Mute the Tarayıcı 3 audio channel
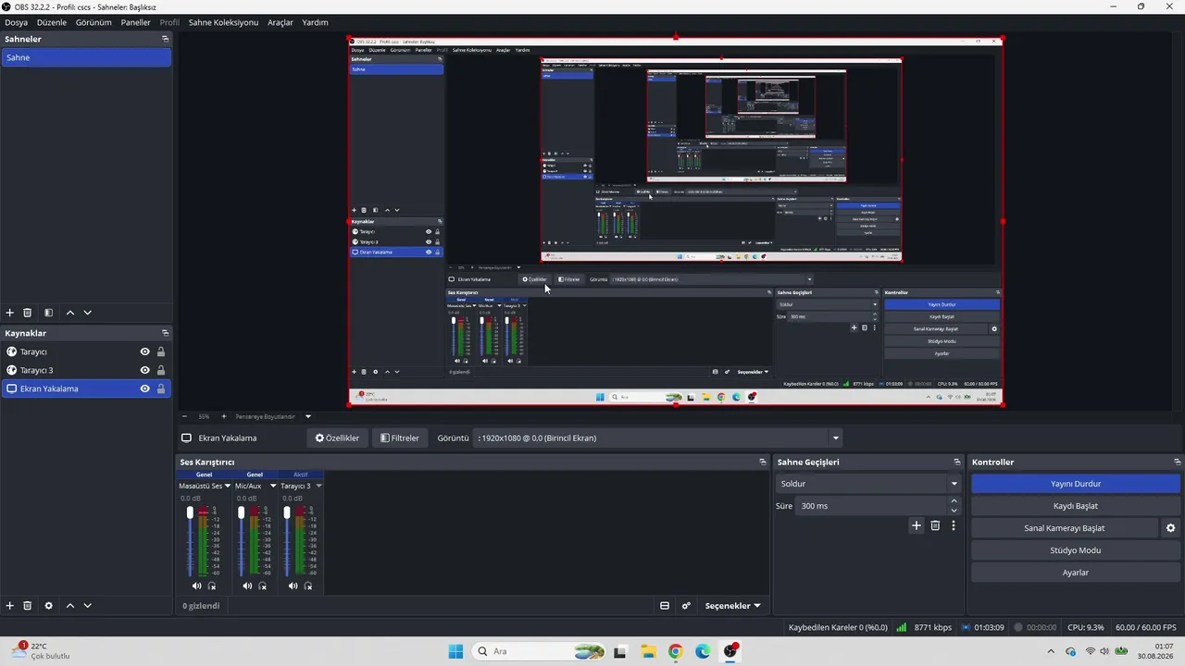Image resolution: width=1185 pixels, height=666 pixels. (x=293, y=586)
